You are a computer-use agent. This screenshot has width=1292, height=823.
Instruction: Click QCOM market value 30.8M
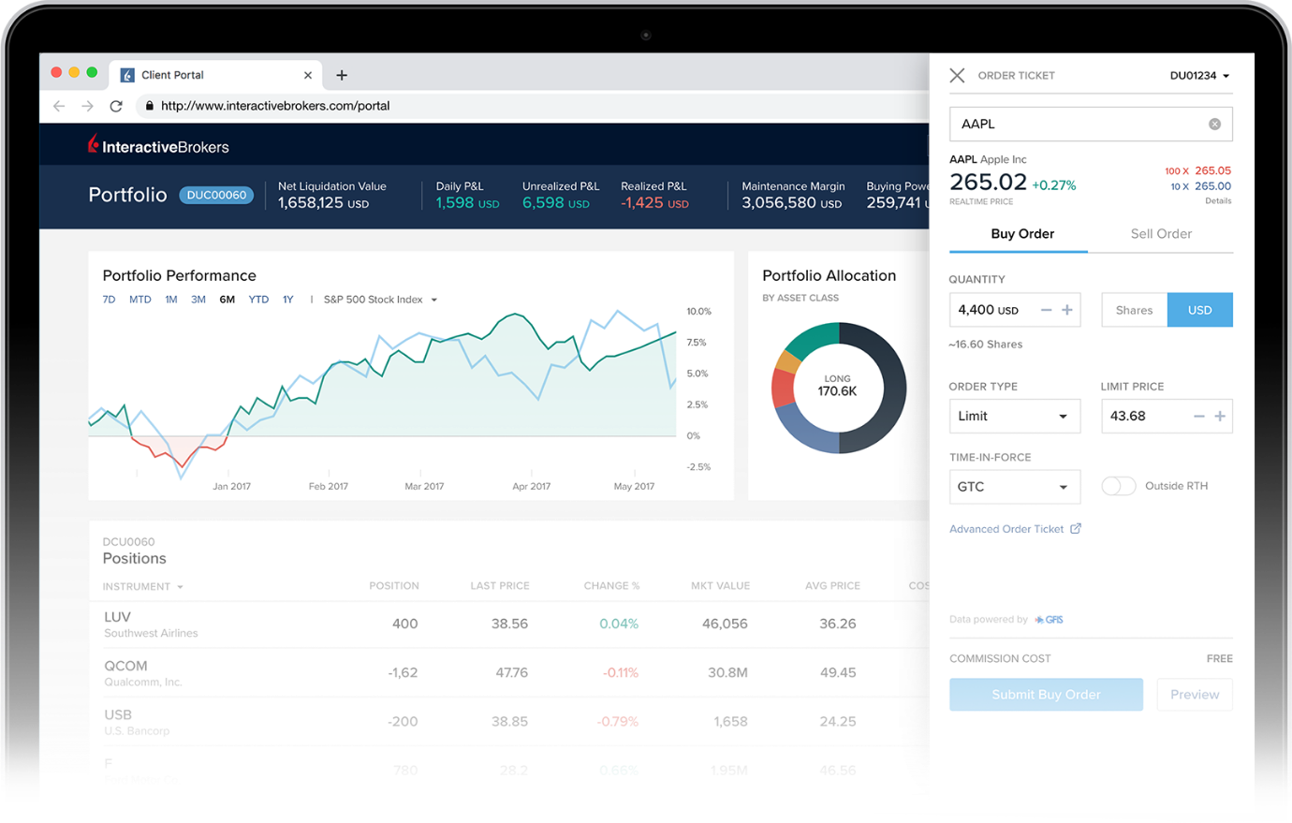coord(727,672)
